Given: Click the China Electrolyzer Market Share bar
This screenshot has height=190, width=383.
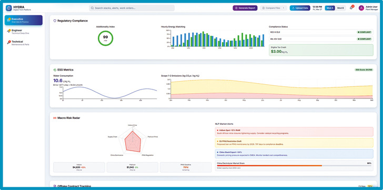Looking at the screenshot, I should (x=294, y=166).
